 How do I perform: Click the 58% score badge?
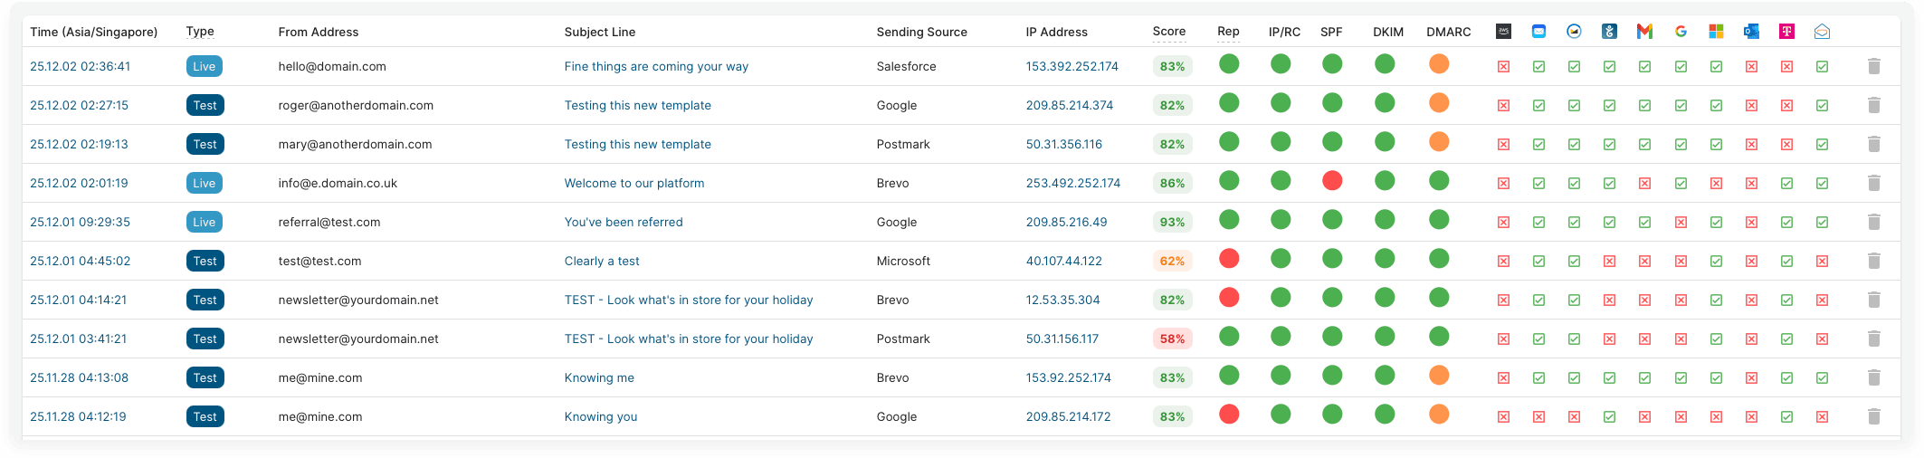pos(1172,339)
